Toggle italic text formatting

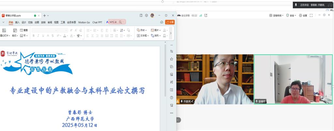click(38, 36)
